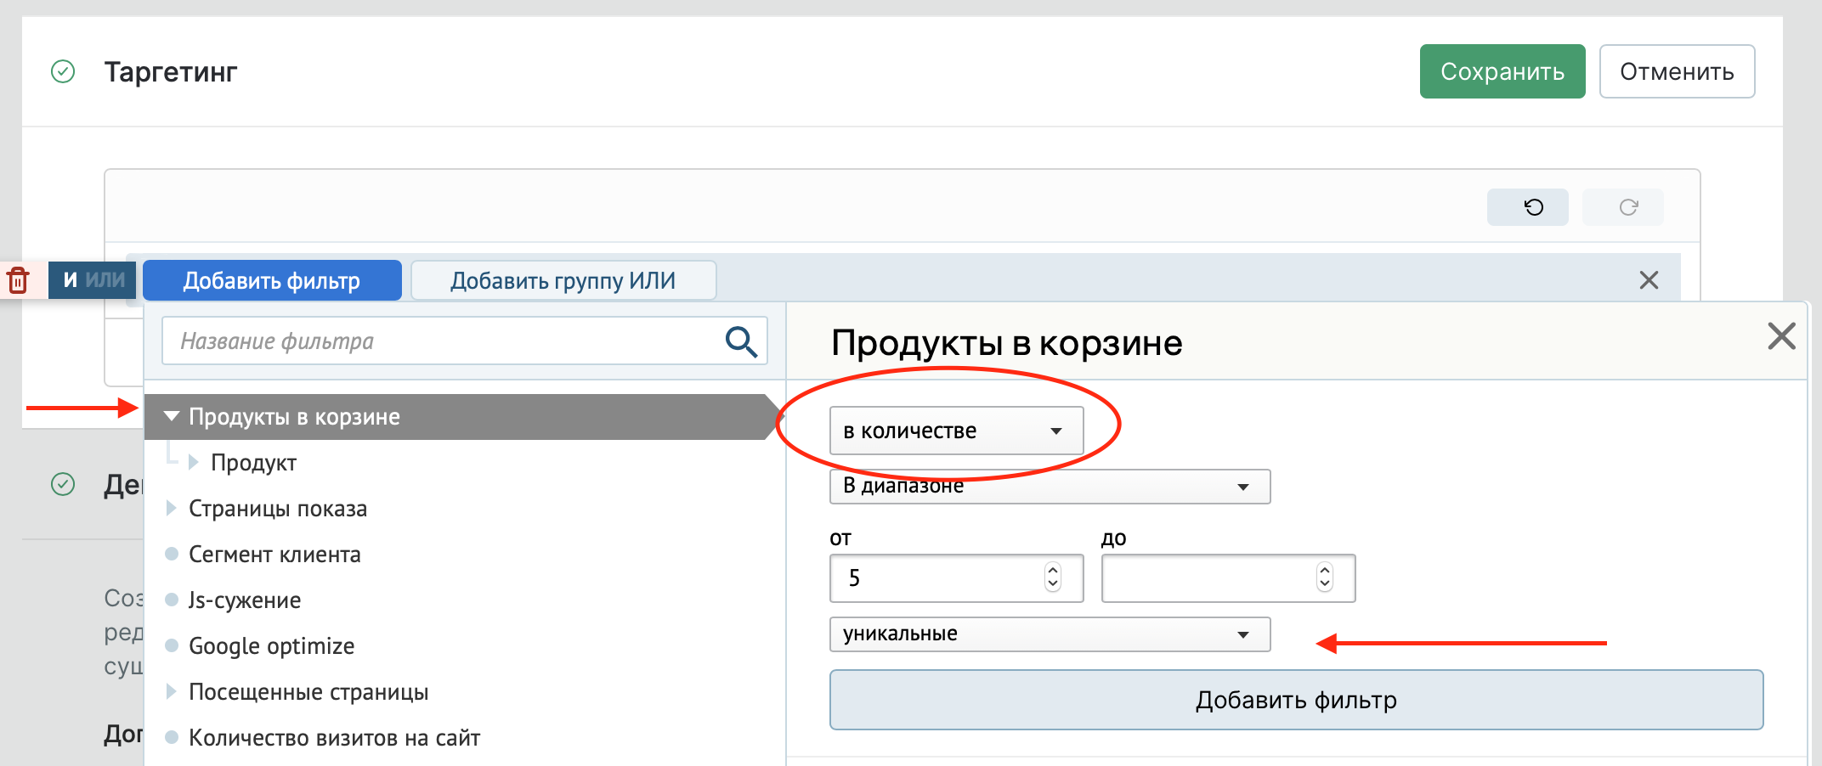Expand Страницы показа tree item
This screenshot has height=766, width=1822.
171,508
